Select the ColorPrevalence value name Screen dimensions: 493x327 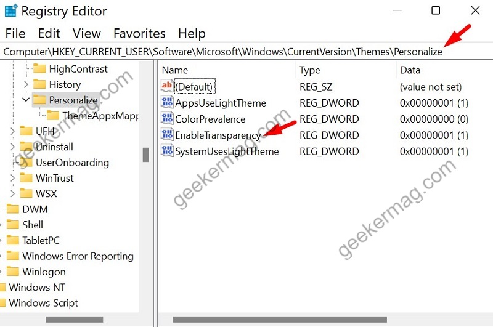click(x=210, y=119)
